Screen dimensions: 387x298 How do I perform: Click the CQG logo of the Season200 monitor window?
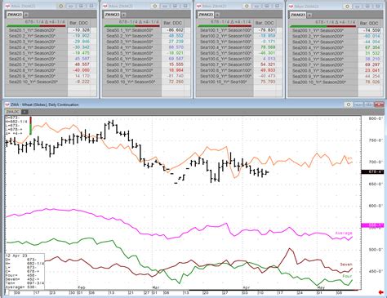click(x=291, y=7)
